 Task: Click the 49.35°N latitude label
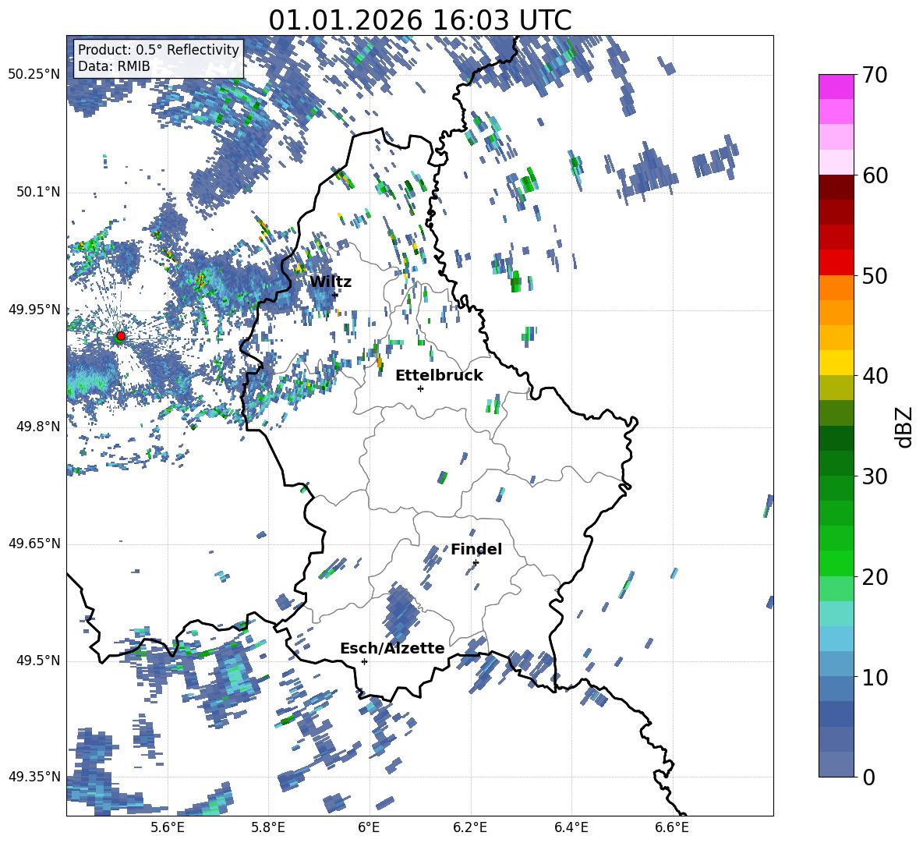[34, 777]
